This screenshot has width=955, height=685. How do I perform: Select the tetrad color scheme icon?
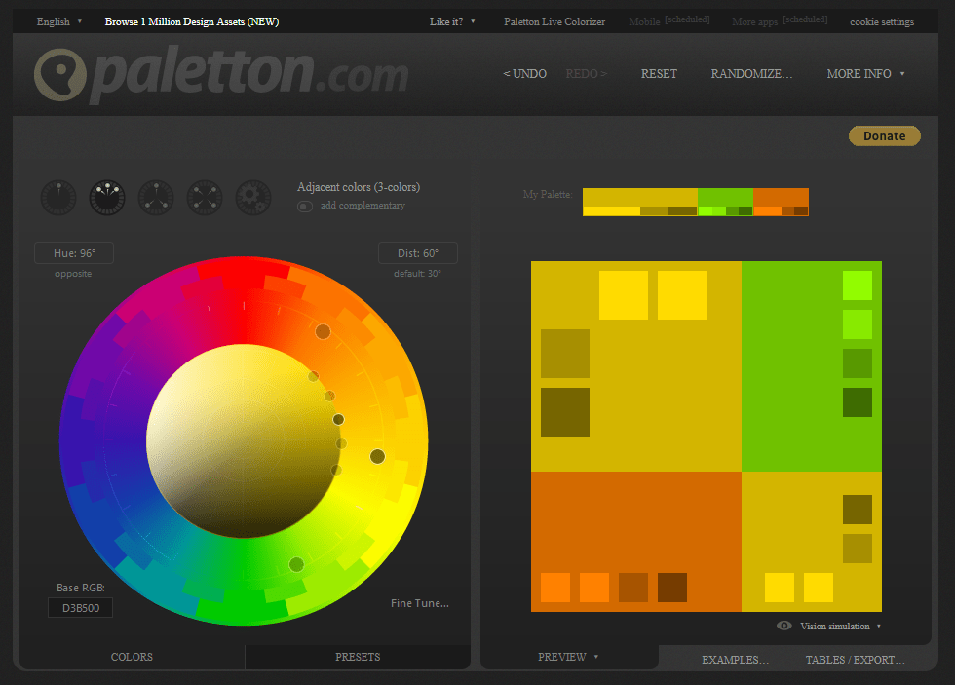205,198
